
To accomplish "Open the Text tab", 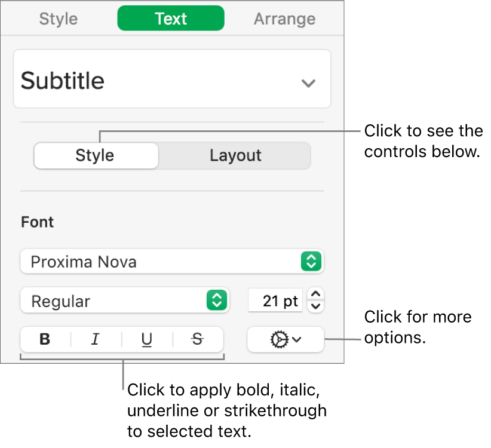I will tap(170, 19).
